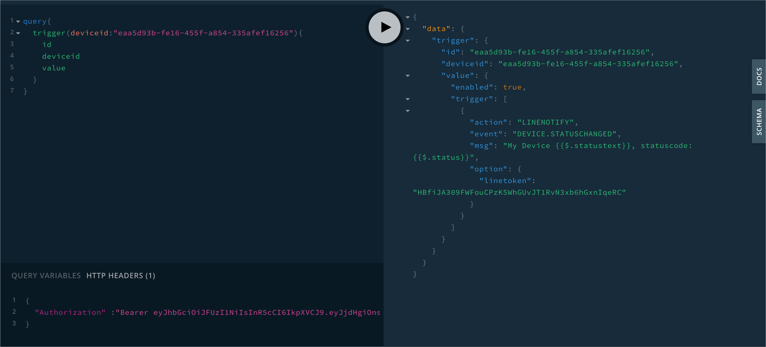Open the DOCS side panel

pyautogui.click(x=759, y=77)
